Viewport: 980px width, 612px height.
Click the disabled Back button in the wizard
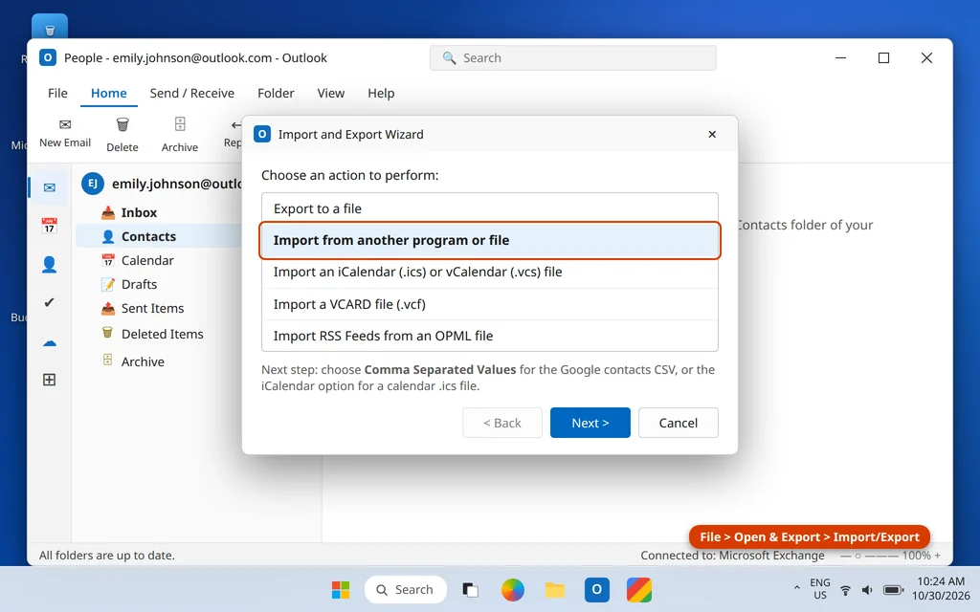pos(501,423)
